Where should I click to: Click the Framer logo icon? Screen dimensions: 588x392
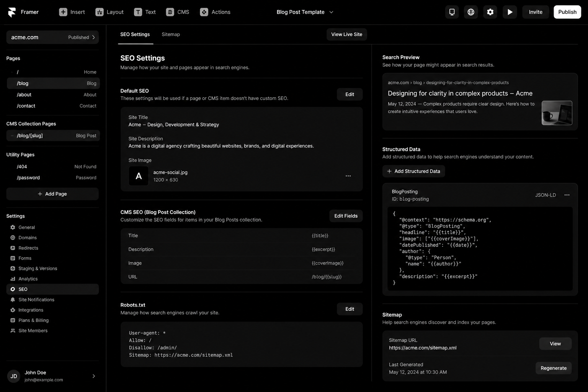click(x=12, y=12)
